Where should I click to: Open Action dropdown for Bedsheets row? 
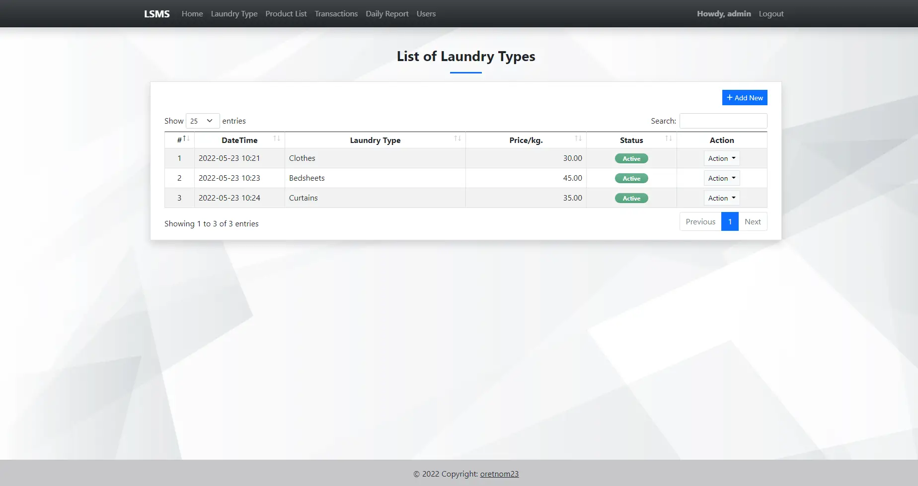click(722, 178)
